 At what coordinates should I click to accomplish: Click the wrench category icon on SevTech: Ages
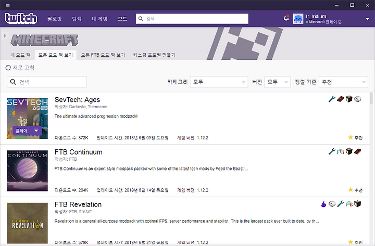coord(332,99)
